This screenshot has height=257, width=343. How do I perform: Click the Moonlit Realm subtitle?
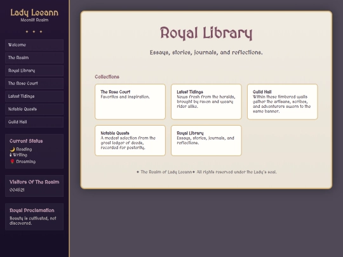[x=34, y=20]
